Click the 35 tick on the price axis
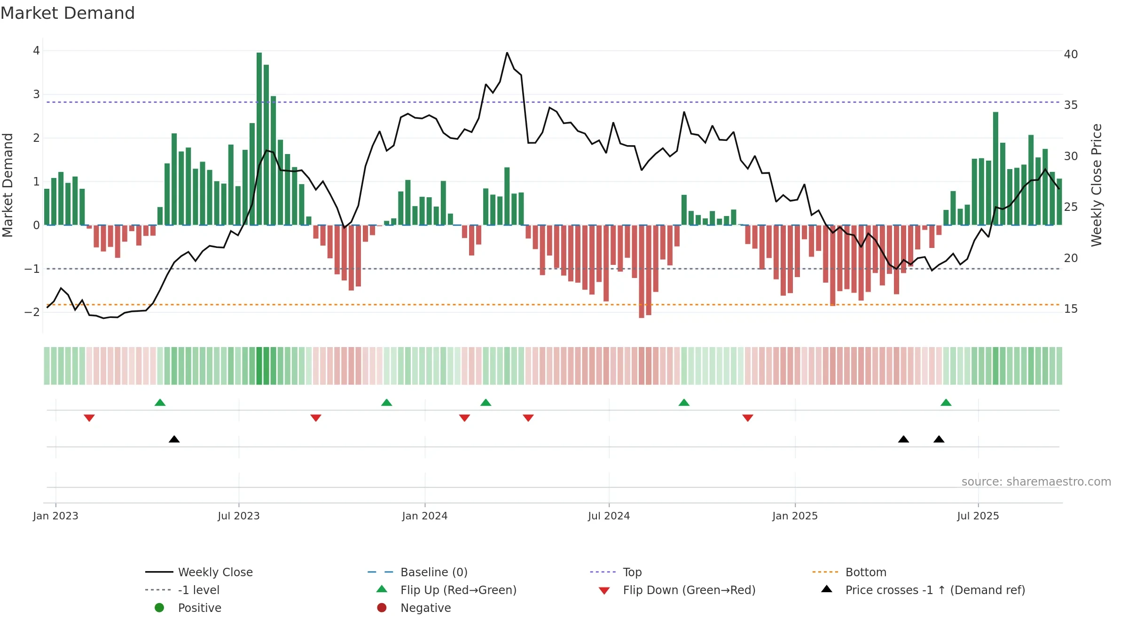The width and height of the screenshot is (1128, 634). click(x=1071, y=105)
